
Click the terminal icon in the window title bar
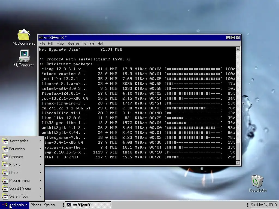pyautogui.click(x=41, y=38)
